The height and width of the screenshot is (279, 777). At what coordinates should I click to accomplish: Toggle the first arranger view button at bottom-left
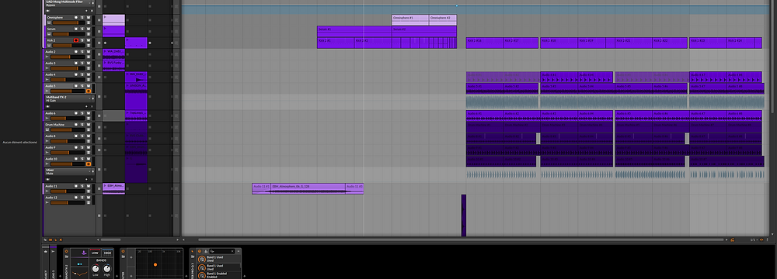tap(45, 240)
